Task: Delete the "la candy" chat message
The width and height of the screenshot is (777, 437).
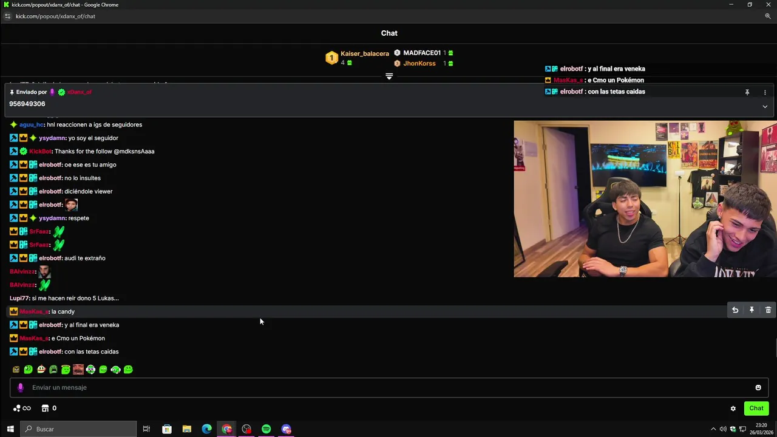Action: (768, 310)
